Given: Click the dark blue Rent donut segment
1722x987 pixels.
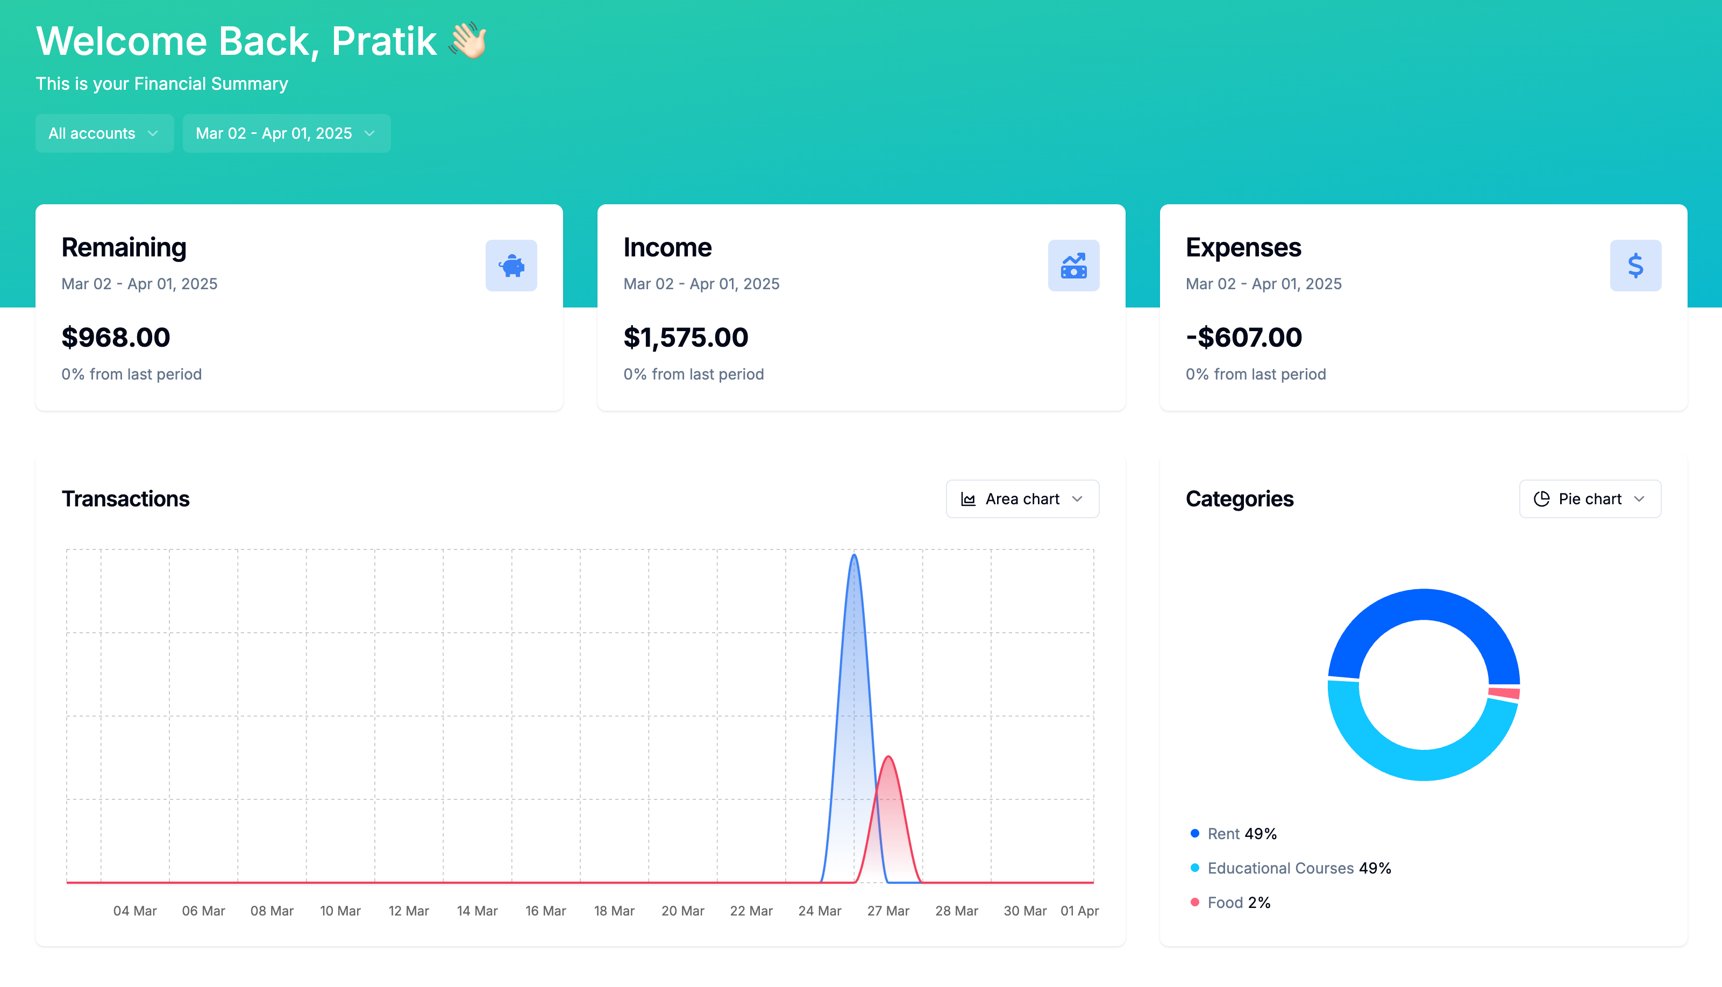Looking at the screenshot, I should coord(1424,605).
